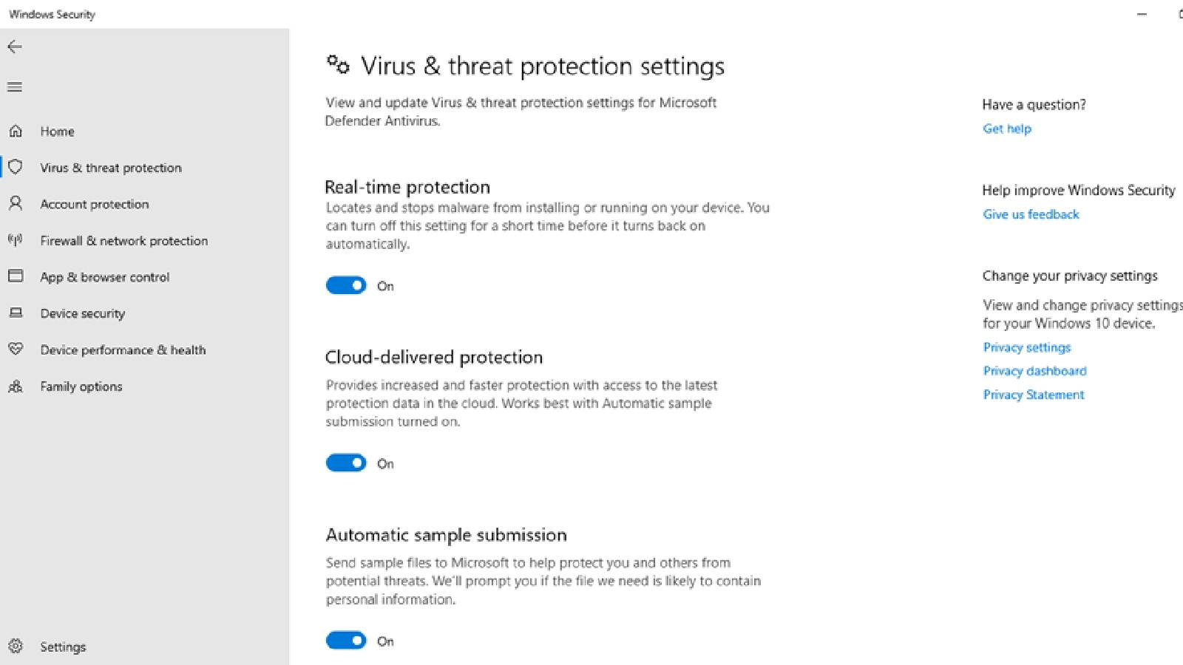Minimize the Windows Security window

pos(1142,14)
